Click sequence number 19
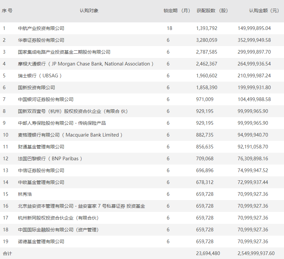284x259 pixels. point(6,242)
